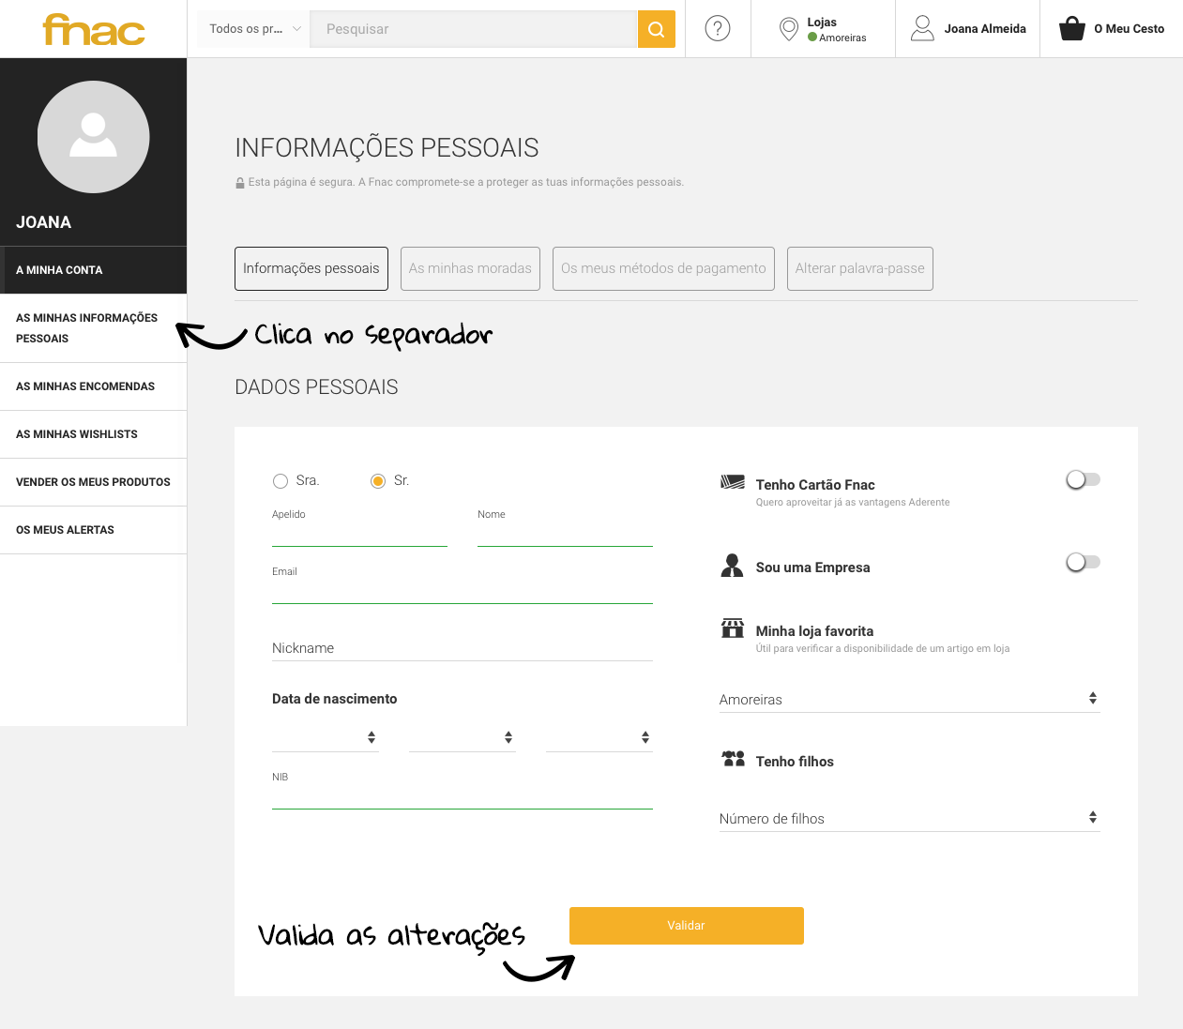Expand the Amoreiras favorite store dropdown

pos(909,699)
